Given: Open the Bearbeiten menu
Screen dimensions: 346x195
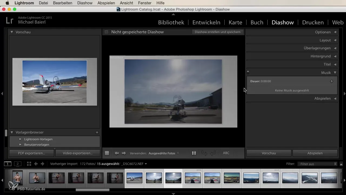Looking at the screenshot, I should click(x=63, y=3).
